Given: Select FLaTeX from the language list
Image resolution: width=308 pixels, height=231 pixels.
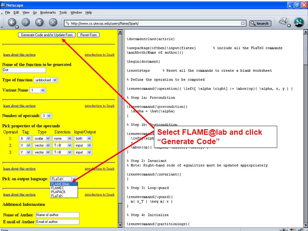Looking at the screenshot, I should click(x=64, y=196).
